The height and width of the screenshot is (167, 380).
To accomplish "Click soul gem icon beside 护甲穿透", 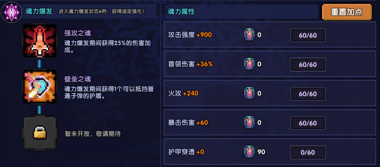I will coord(249,152).
